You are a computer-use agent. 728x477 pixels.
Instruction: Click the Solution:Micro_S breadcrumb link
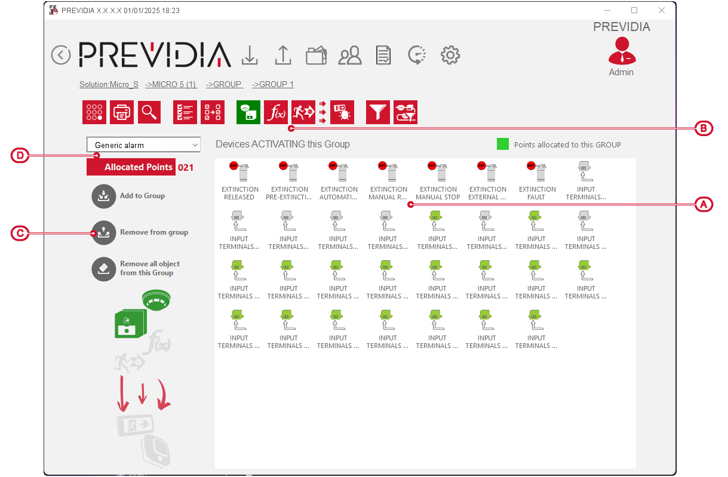[109, 85]
